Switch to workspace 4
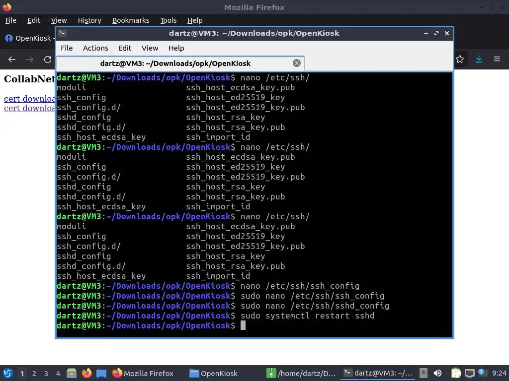 58,374
